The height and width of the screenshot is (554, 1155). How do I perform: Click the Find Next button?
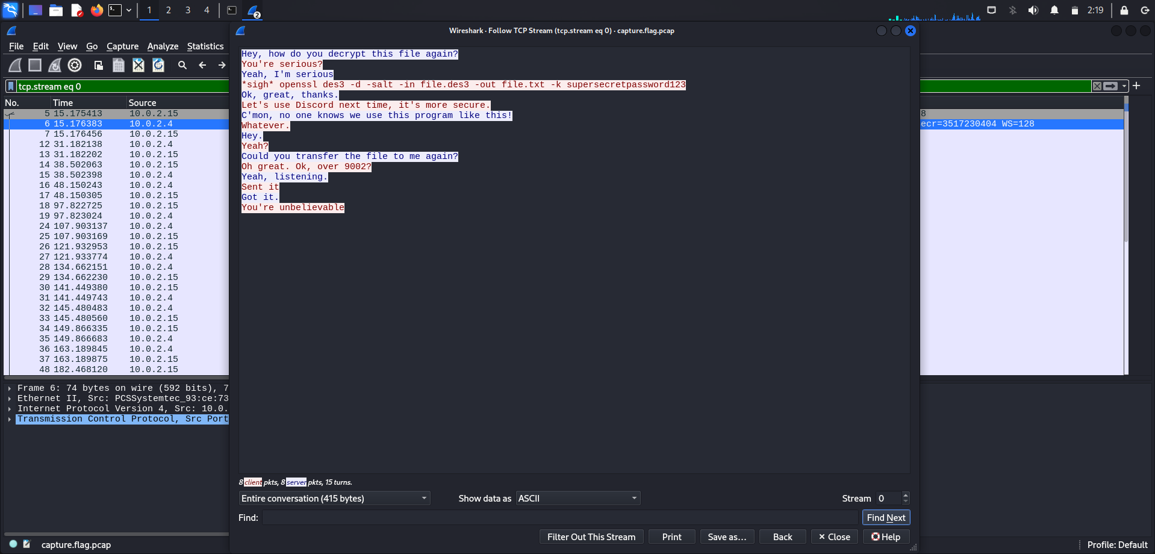[x=886, y=518]
